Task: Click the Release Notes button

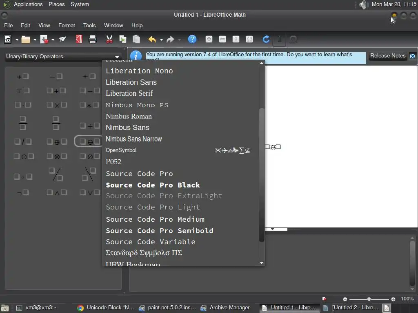Action: point(388,55)
